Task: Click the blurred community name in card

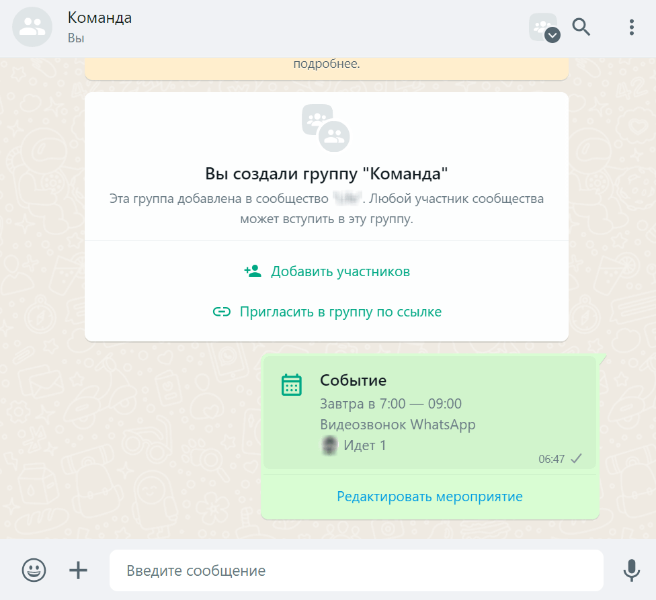Action: tap(347, 198)
